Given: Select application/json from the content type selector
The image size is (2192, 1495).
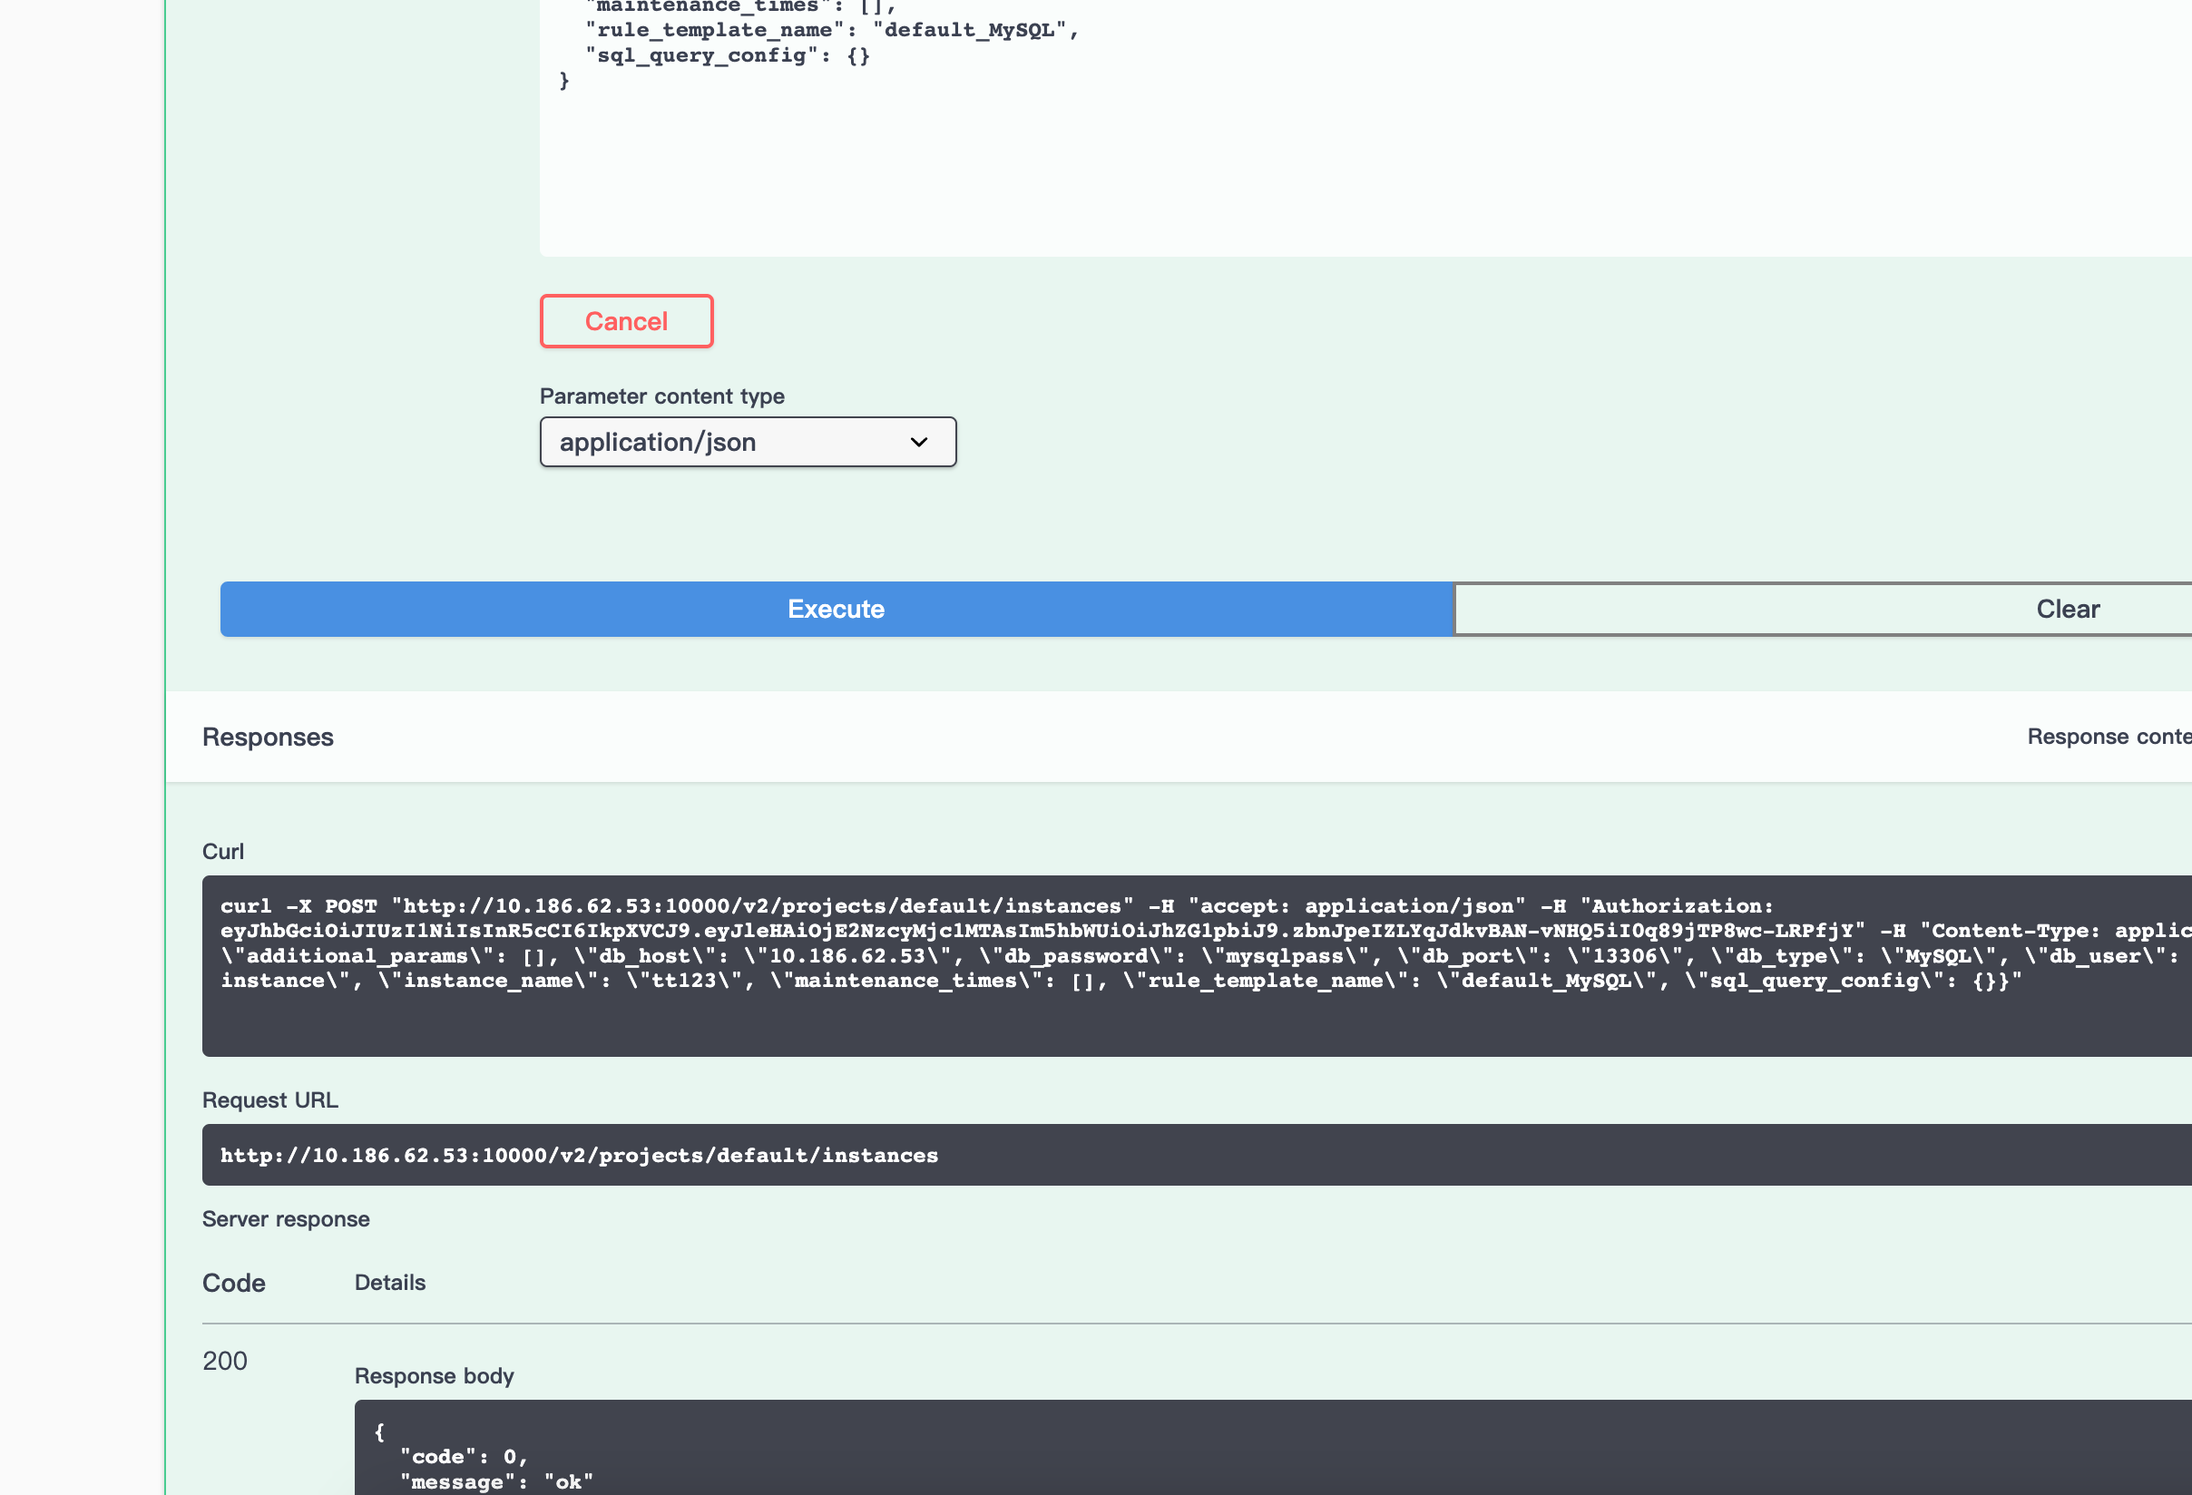Looking at the screenshot, I should point(747,442).
